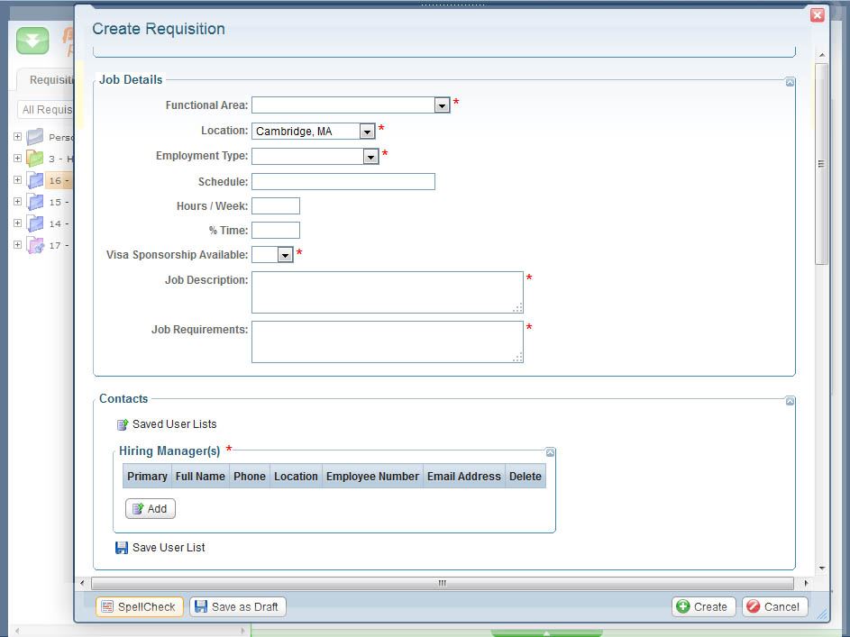Click the Save User List disk icon
This screenshot has height=637, width=850.
[122, 548]
